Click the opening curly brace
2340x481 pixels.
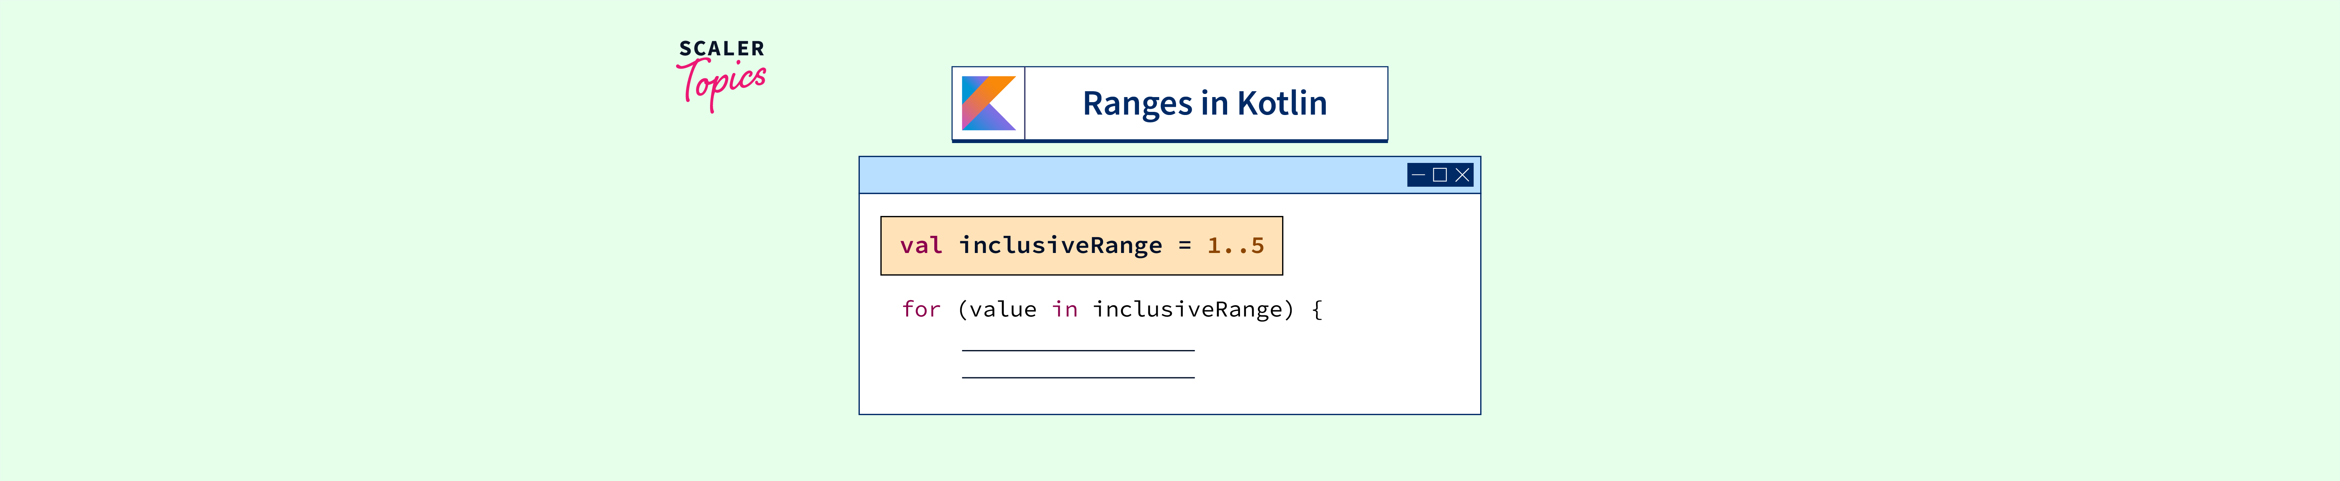click(1317, 309)
